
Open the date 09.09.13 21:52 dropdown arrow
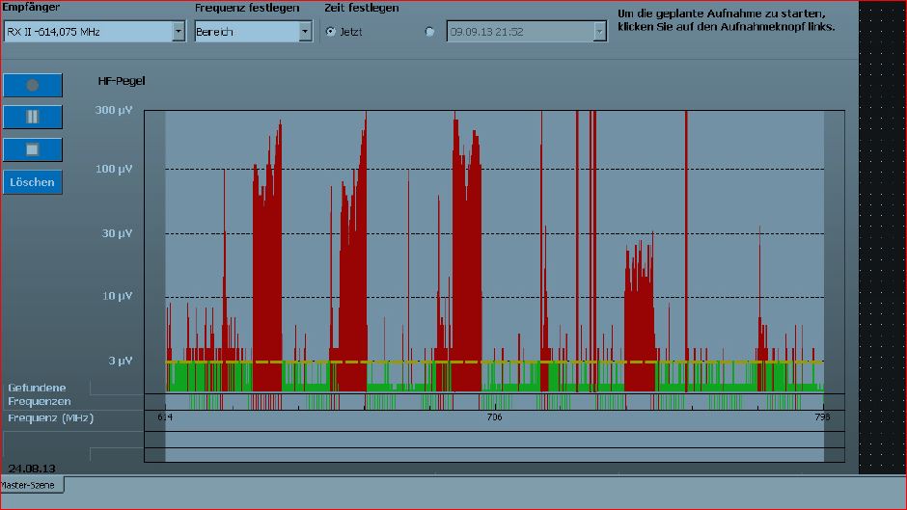599,32
